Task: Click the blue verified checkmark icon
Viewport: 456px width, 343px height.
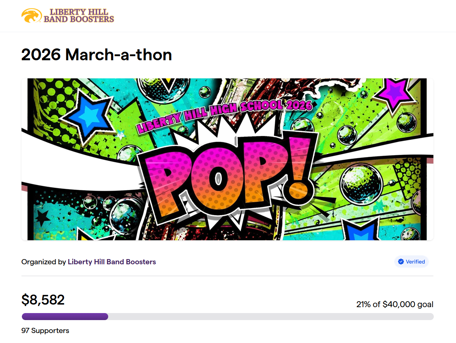Action: coord(401,262)
